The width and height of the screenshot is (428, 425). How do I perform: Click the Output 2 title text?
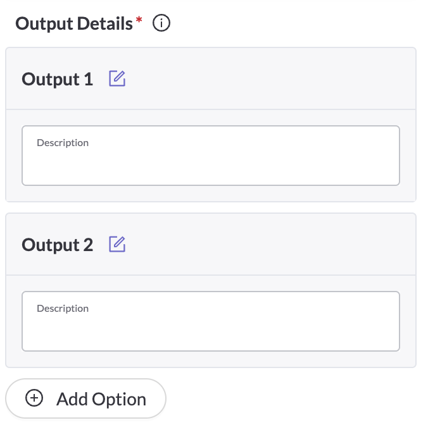58,245
